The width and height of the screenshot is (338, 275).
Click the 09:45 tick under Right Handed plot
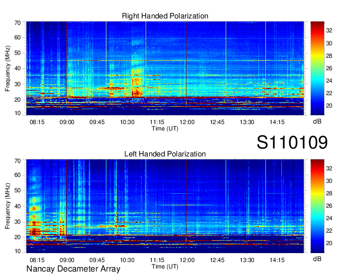pos(97,122)
